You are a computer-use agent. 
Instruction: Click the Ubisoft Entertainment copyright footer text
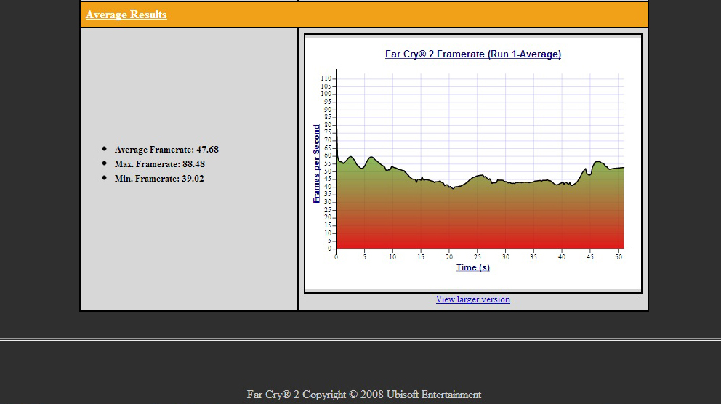pos(363,395)
